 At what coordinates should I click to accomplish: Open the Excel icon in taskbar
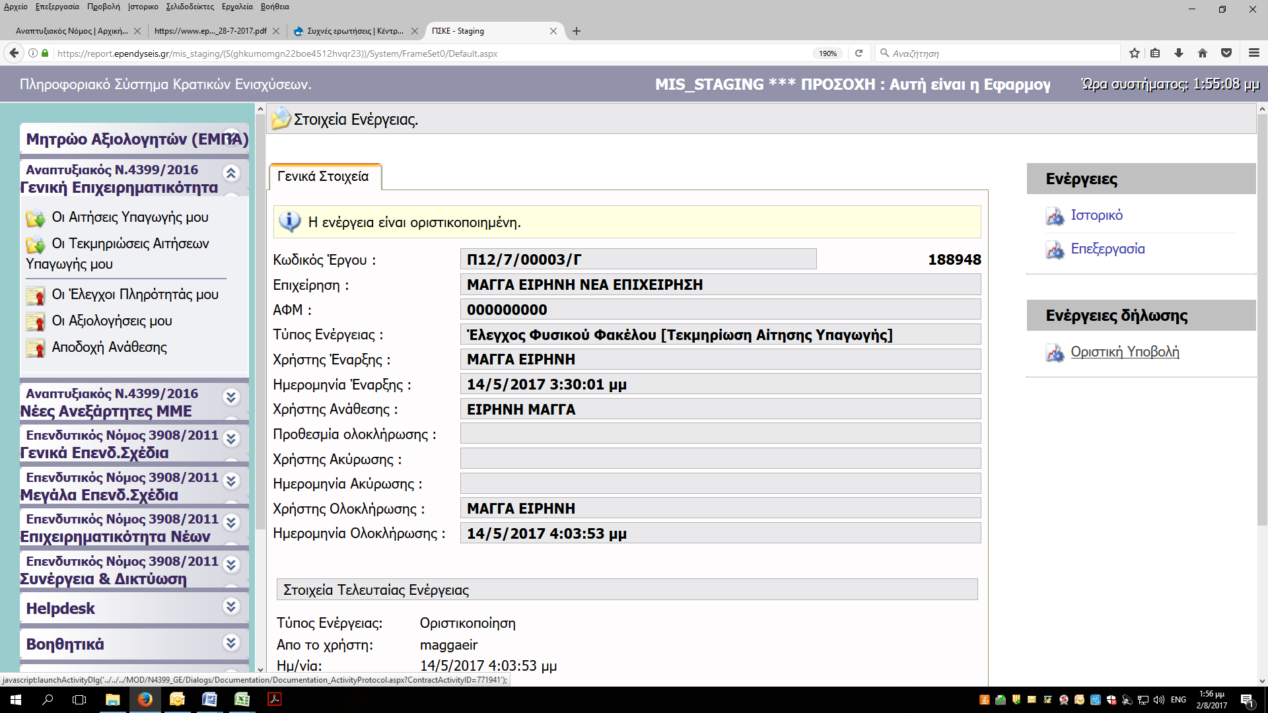click(242, 700)
